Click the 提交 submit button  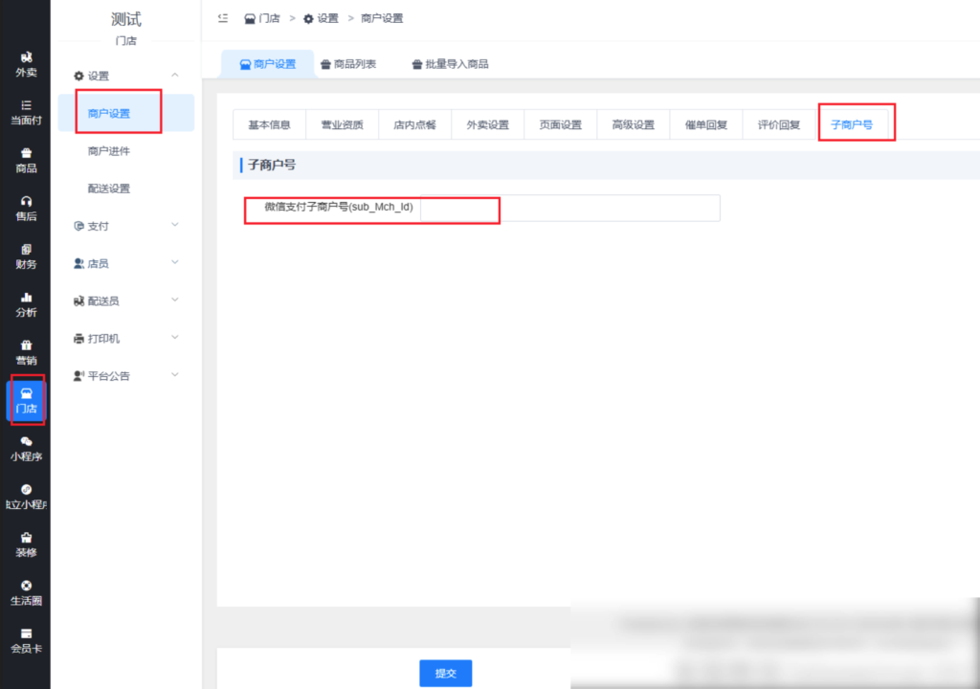(x=445, y=673)
